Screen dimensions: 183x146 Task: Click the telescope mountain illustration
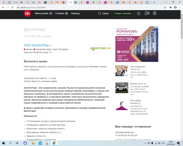122,106
